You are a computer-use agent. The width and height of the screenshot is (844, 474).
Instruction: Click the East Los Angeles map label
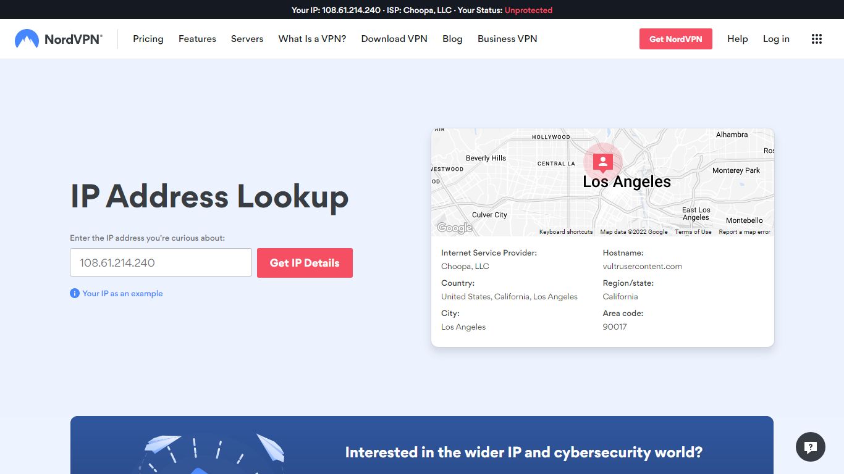pyautogui.click(x=696, y=214)
